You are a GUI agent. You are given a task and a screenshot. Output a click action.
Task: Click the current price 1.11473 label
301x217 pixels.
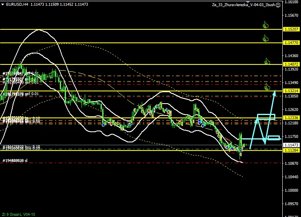point(292,145)
